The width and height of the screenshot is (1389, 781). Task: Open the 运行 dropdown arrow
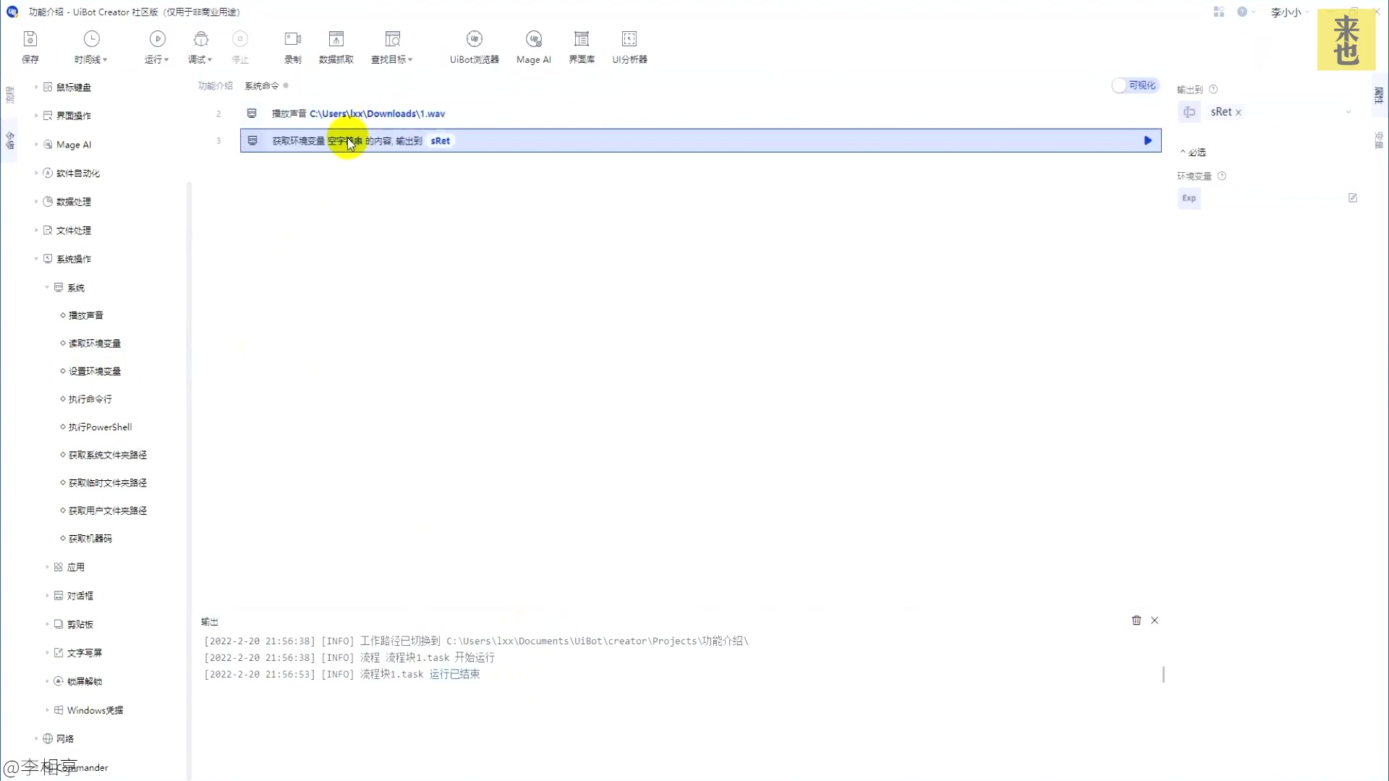[x=166, y=60]
